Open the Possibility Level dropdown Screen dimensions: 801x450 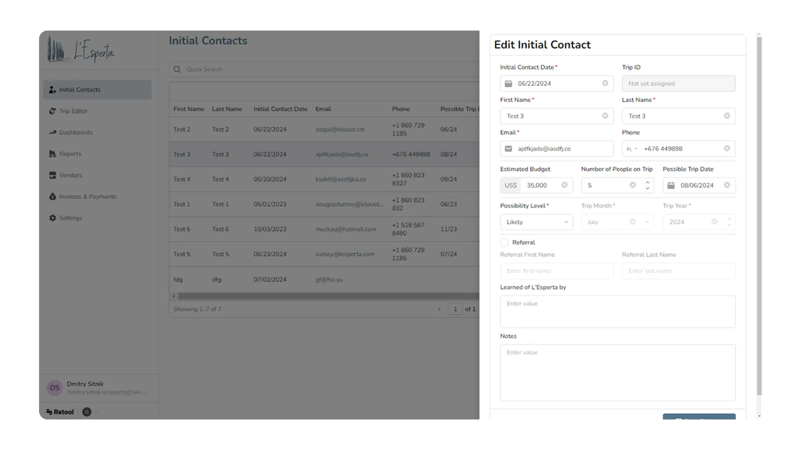click(x=536, y=222)
